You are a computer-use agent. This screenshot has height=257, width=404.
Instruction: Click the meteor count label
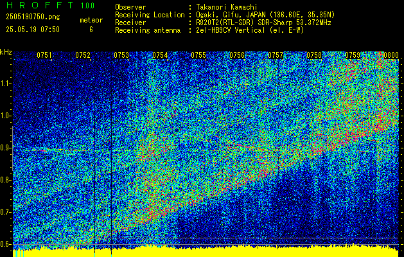(91, 20)
